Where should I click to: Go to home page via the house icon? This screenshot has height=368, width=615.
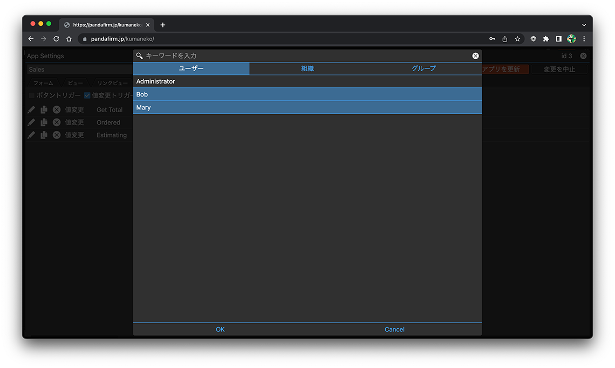[x=69, y=39]
